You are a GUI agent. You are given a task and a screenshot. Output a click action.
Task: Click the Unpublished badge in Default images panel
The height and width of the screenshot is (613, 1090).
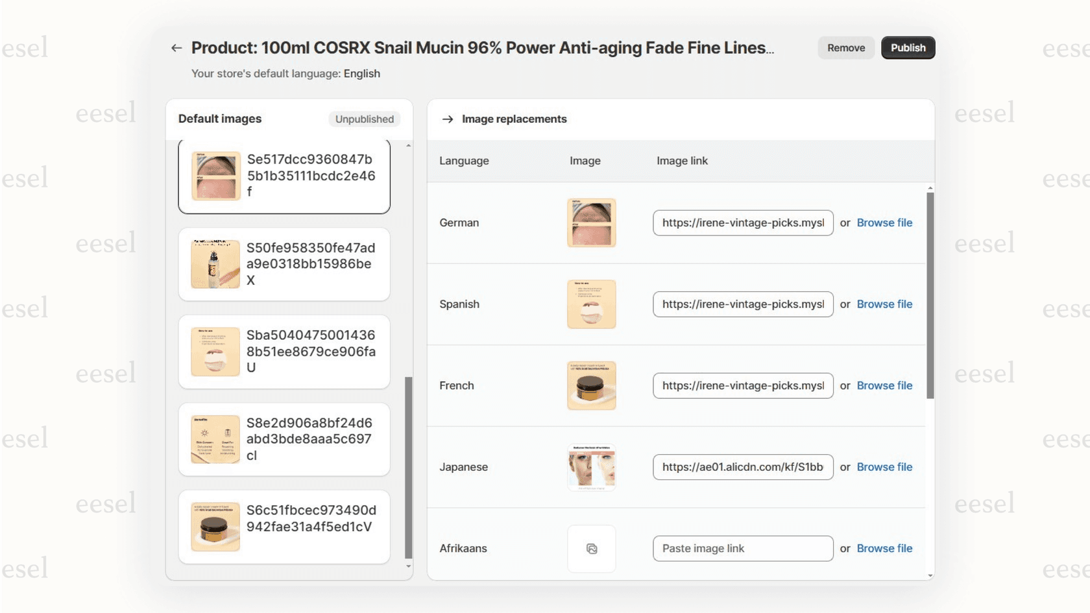point(364,119)
